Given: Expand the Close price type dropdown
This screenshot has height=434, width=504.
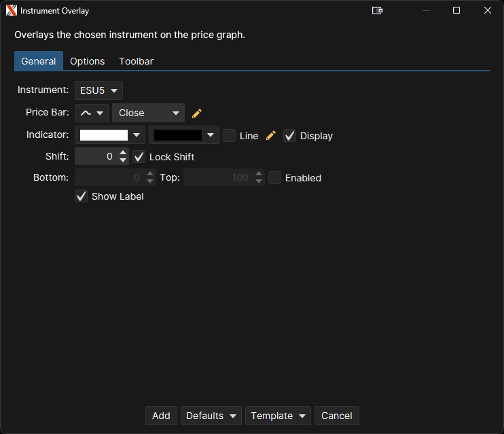Looking at the screenshot, I should 148,113.
